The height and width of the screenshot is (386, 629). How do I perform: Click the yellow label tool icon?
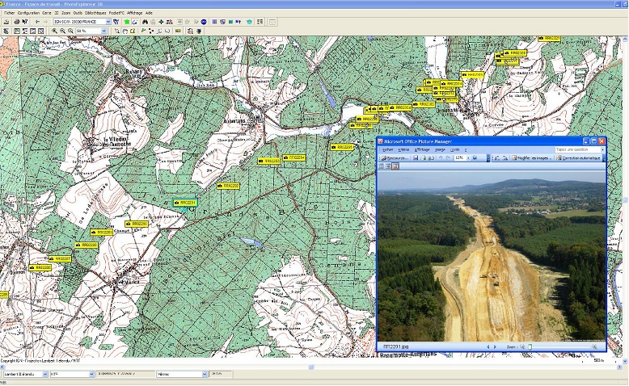(x=178, y=31)
